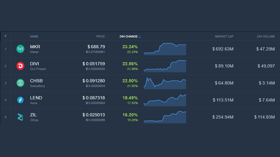Click the SwissBorg CHSB green logo
Image resolution: width=280 pixels, height=157 pixels.
20,83
